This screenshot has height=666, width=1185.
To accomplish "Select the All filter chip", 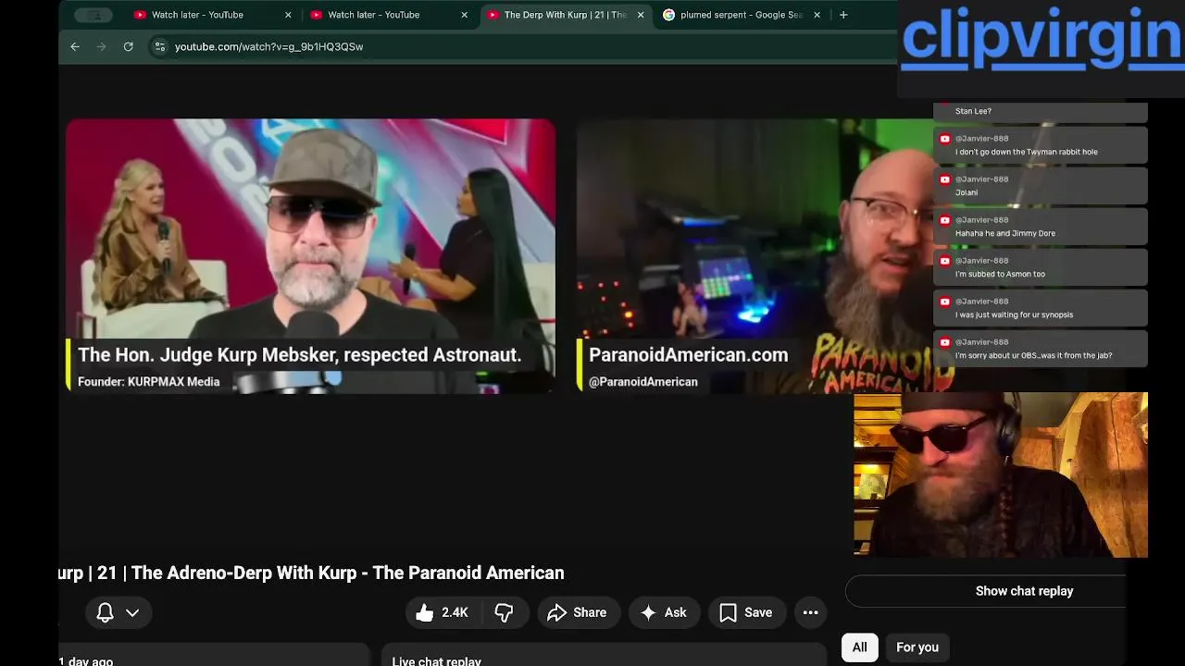I will click(860, 647).
